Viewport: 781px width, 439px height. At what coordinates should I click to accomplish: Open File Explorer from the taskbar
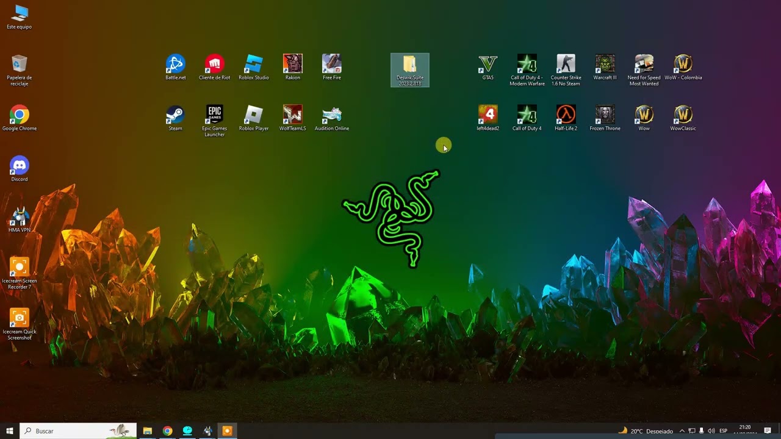click(x=148, y=430)
